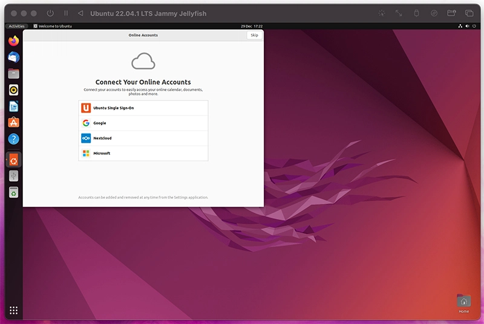The width and height of the screenshot is (484, 324).
Task: Click the VM windows overlay icon
Action: click(469, 13)
